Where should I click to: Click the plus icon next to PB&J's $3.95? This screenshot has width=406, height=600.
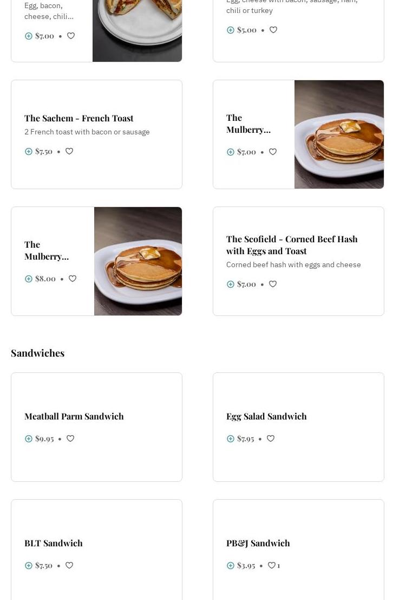pos(231,566)
